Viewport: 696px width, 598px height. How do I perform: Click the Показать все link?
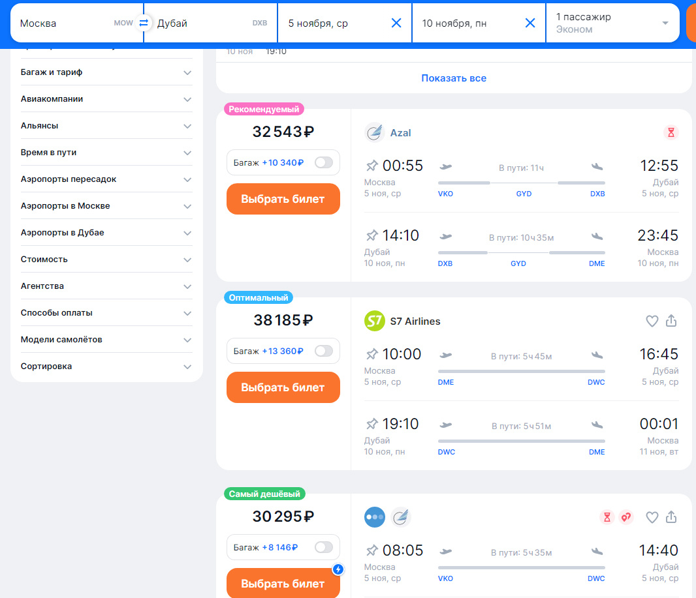click(x=454, y=78)
